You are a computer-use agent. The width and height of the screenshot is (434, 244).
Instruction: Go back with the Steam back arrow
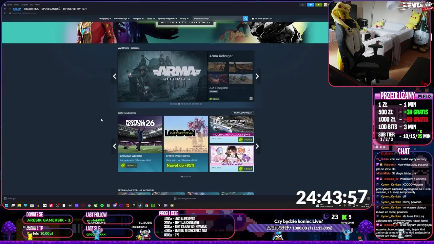[x=5, y=9]
